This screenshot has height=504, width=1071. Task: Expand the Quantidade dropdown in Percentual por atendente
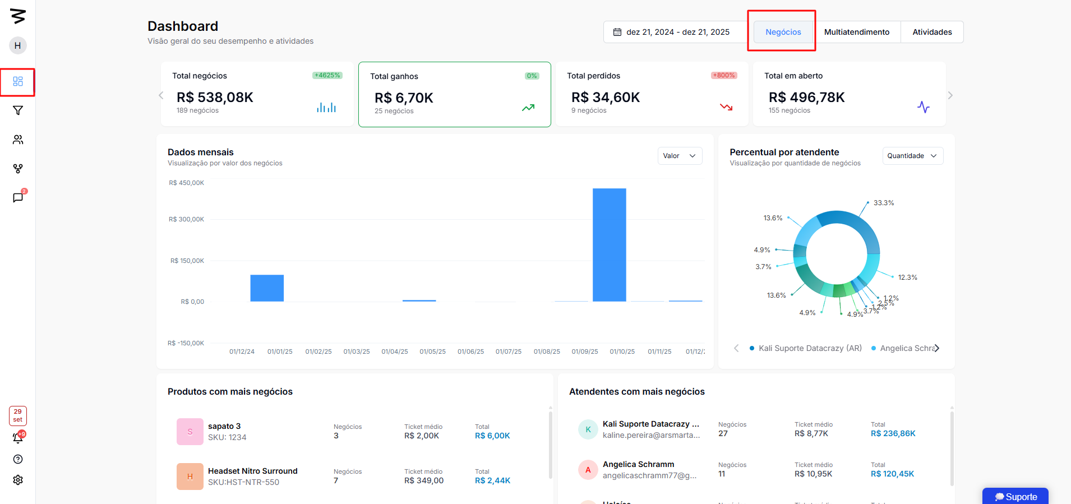pyautogui.click(x=913, y=156)
